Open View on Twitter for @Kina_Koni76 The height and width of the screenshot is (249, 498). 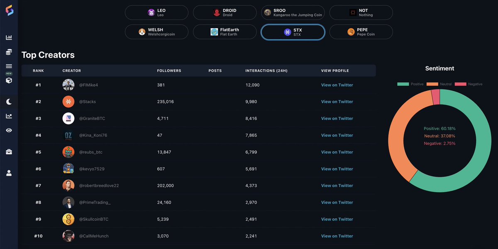point(337,135)
